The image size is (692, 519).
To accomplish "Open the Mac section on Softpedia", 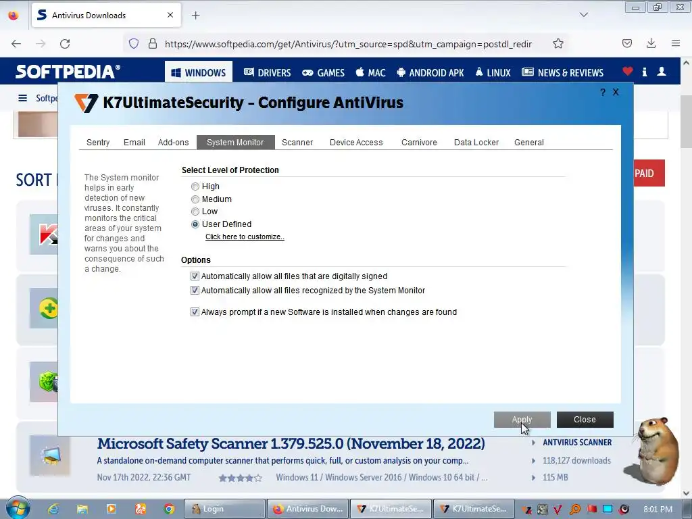I will coord(371,72).
